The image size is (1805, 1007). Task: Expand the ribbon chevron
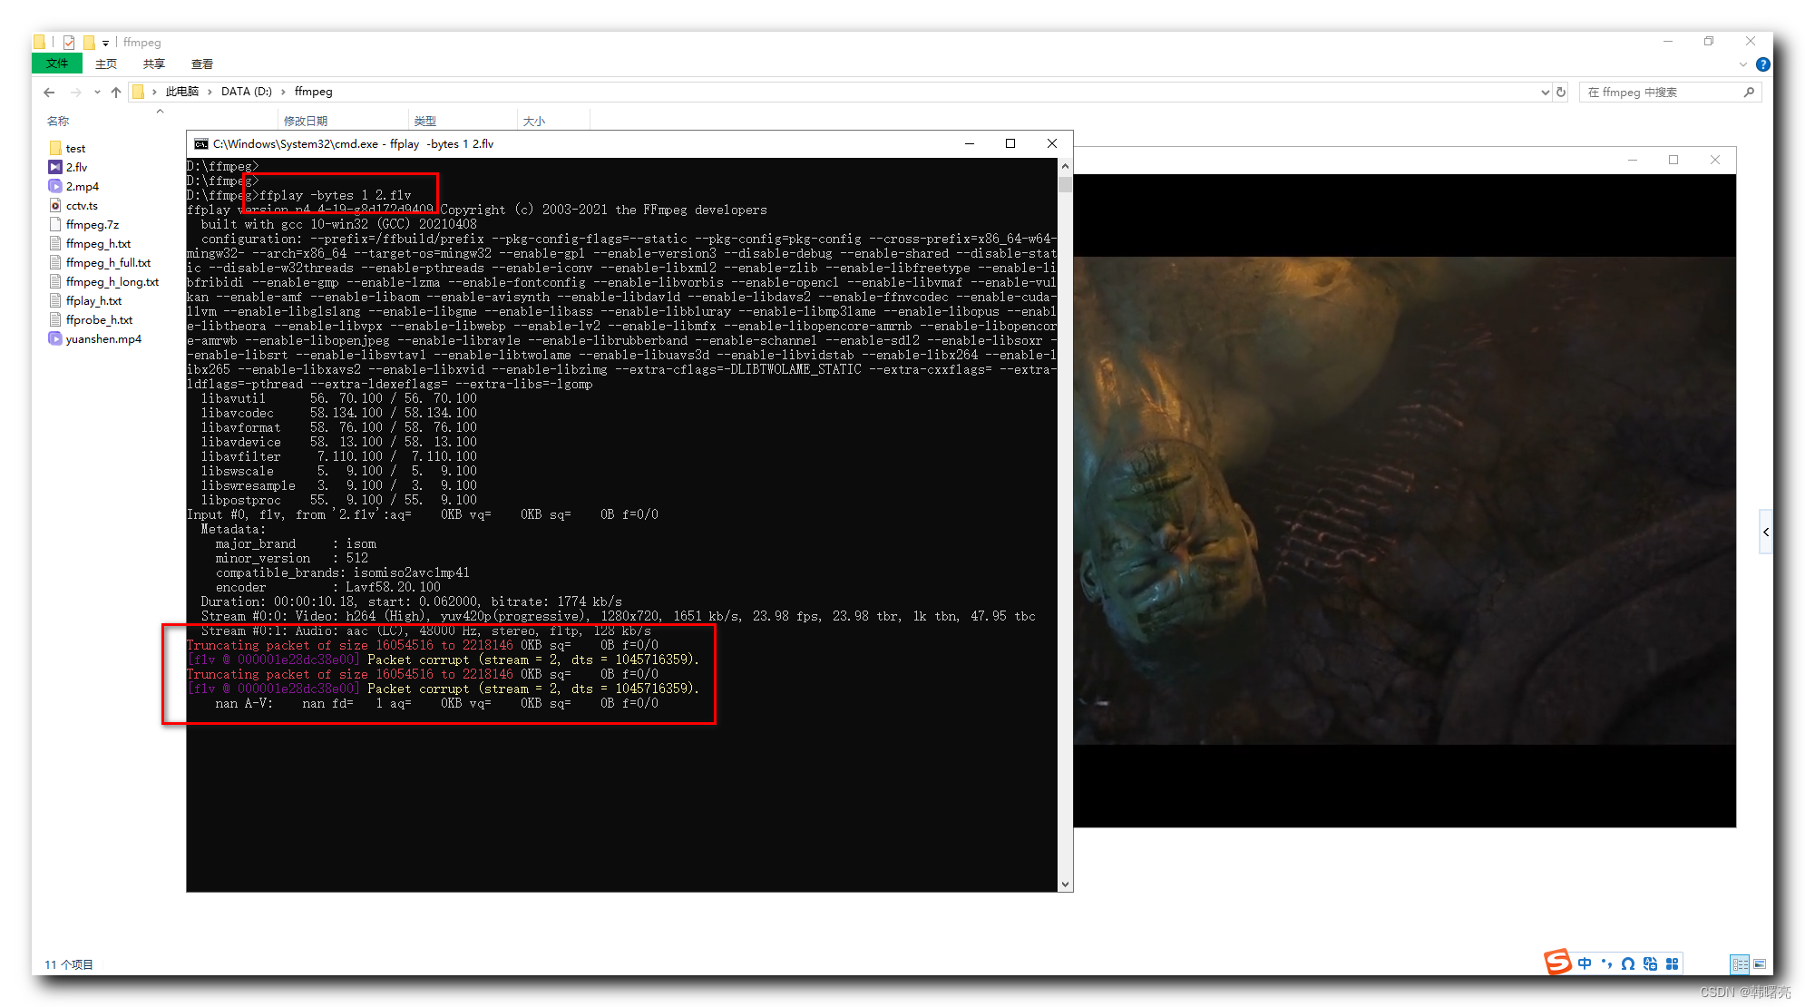click(1742, 64)
